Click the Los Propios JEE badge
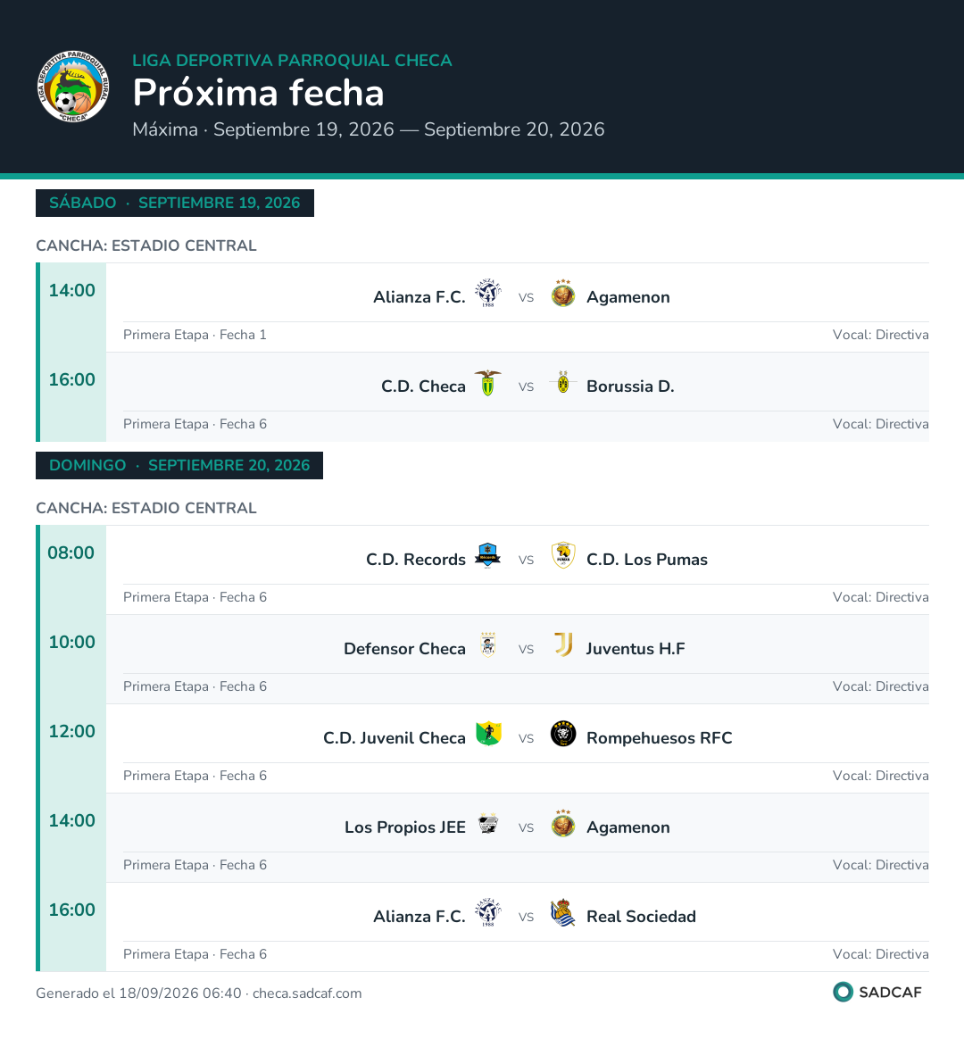The height and width of the screenshot is (1039, 964). click(x=487, y=824)
